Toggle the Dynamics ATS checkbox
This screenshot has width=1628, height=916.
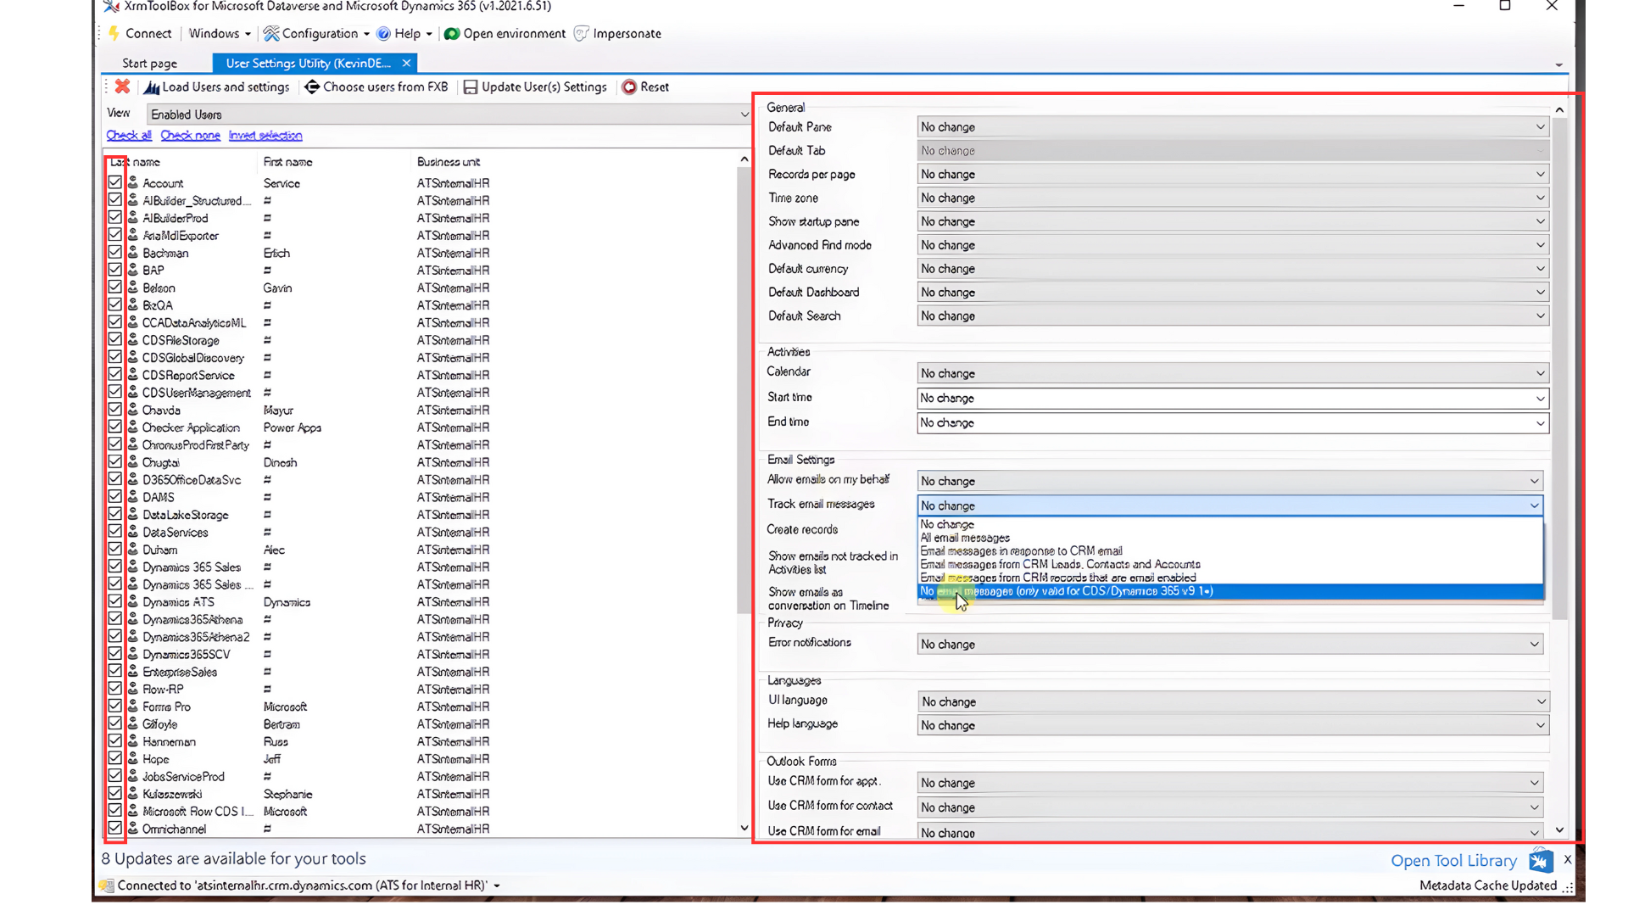coord(114,602)
